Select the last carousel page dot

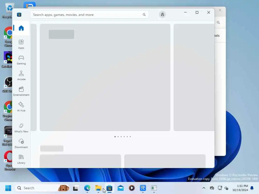(130, 137)
